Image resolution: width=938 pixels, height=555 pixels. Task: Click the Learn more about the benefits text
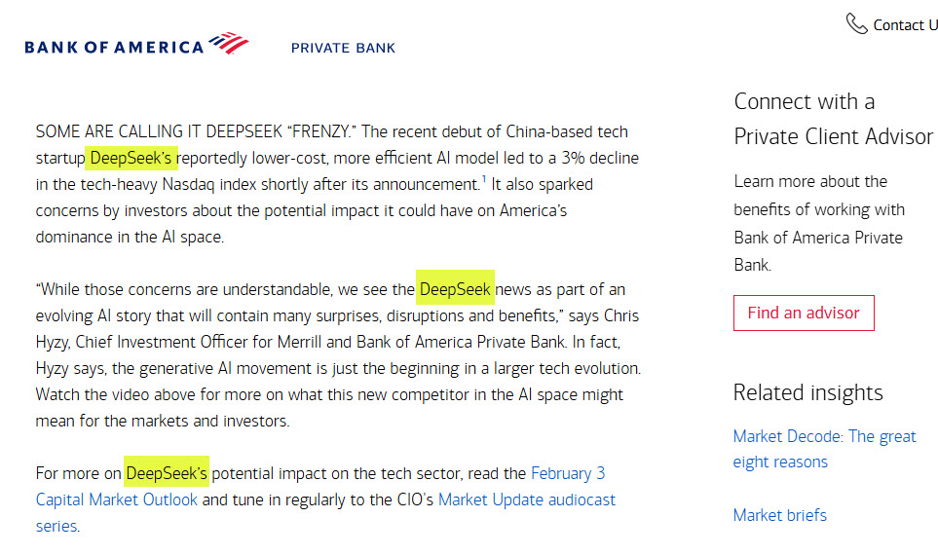[x=819, y=223]
